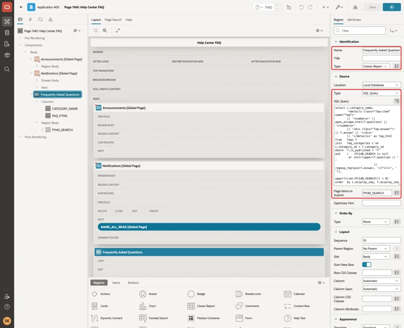Open Source Location dropdown
404x328 pixels.
(381, 85)
